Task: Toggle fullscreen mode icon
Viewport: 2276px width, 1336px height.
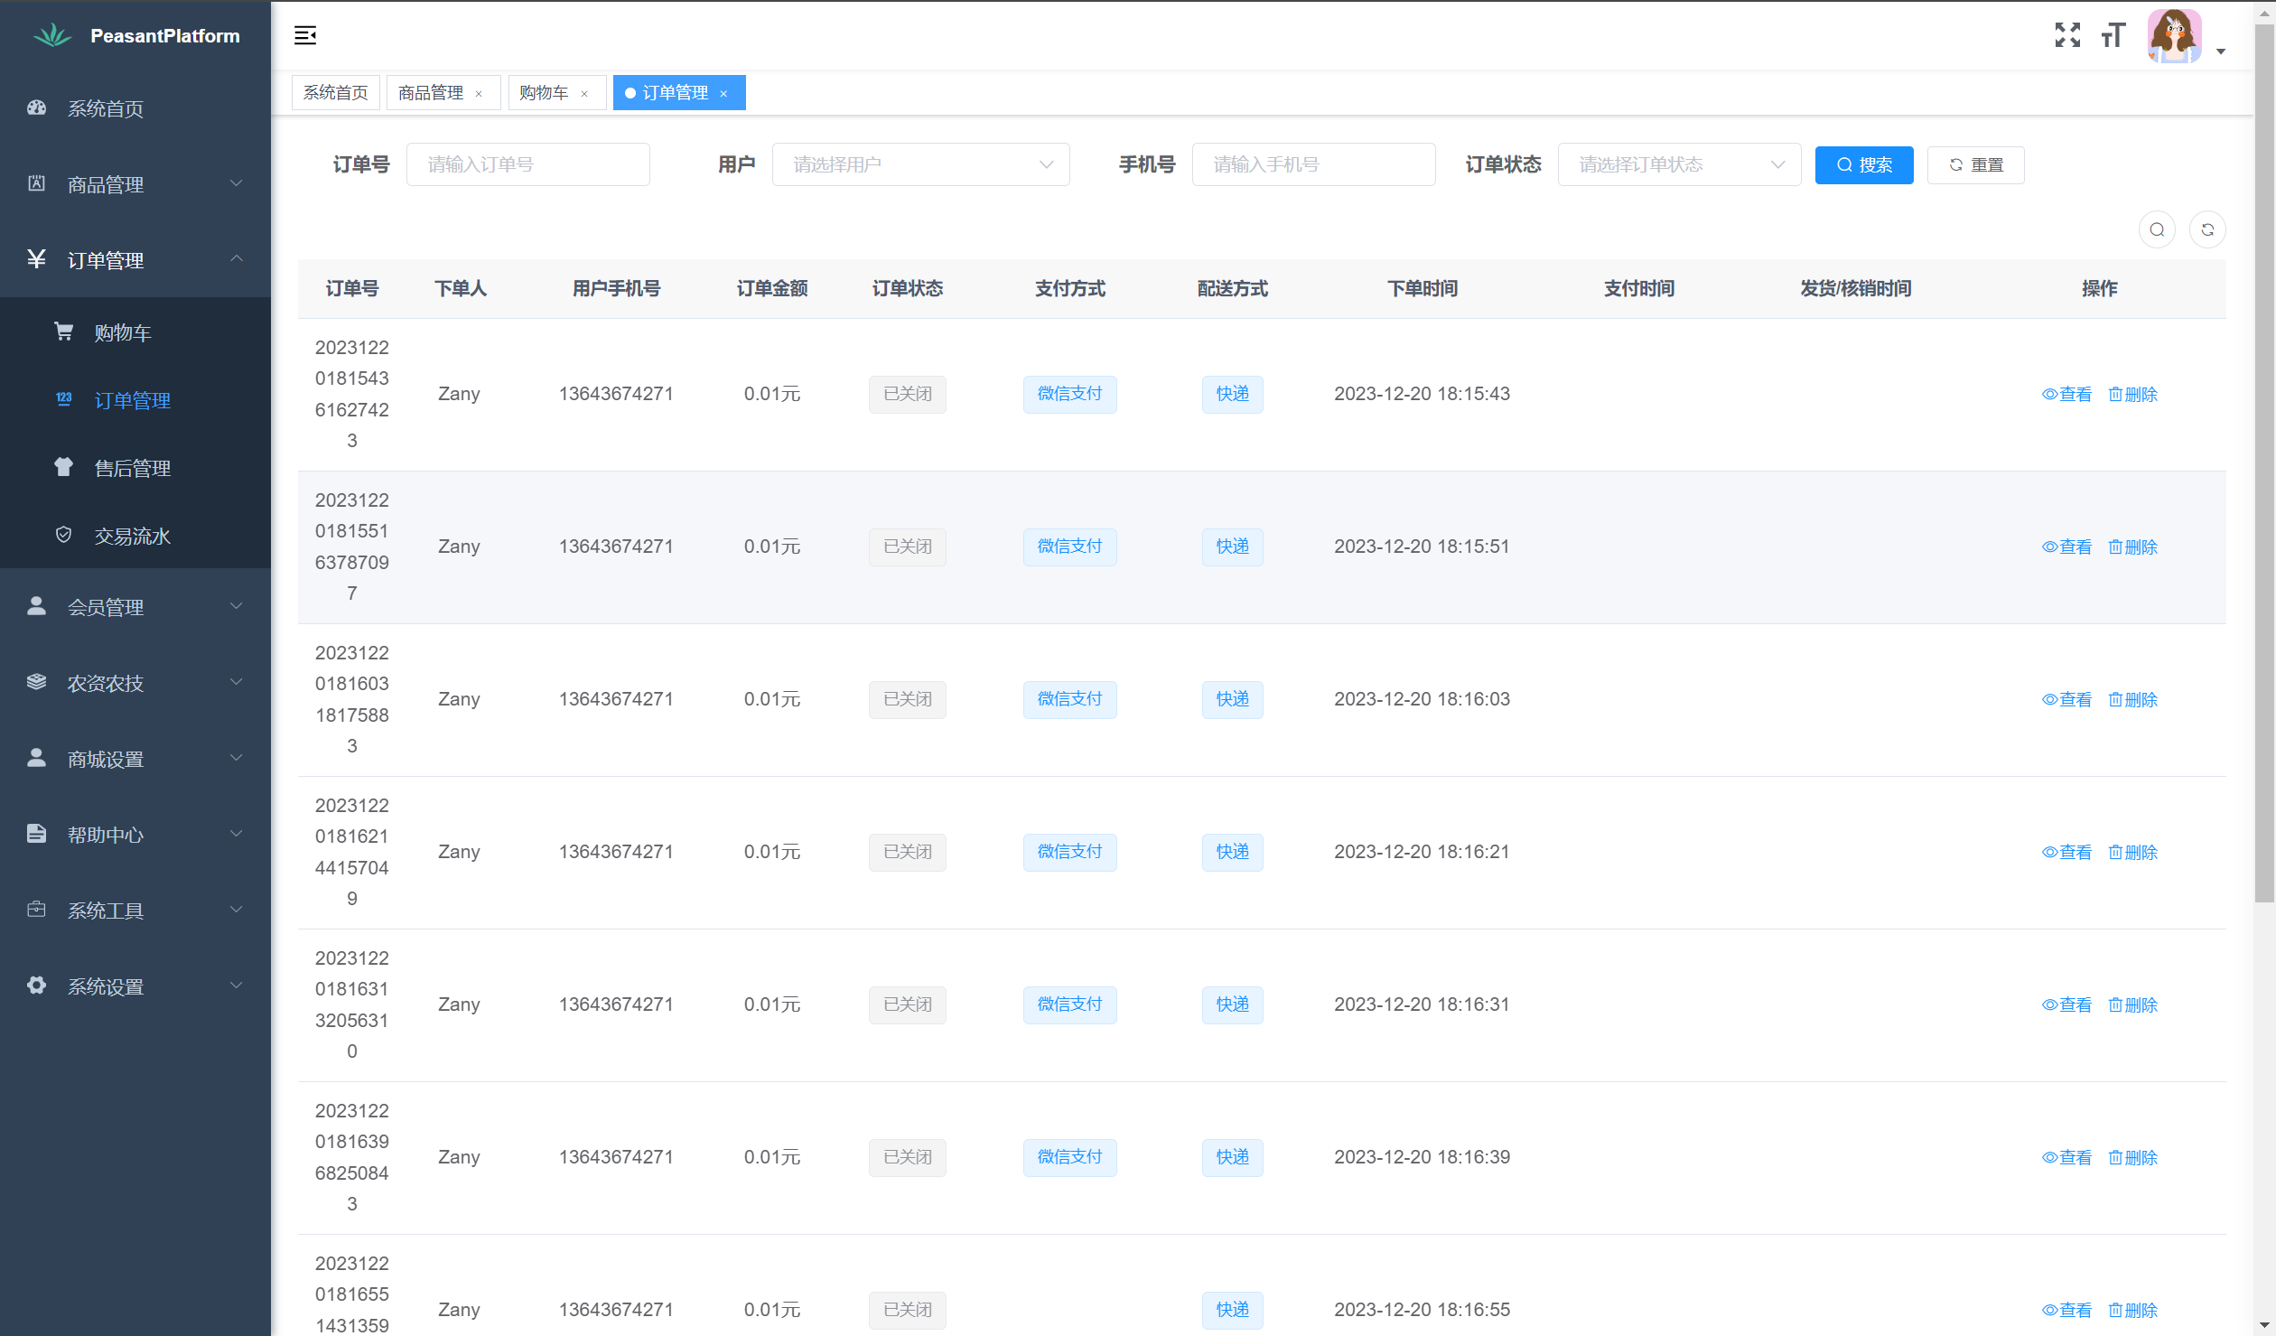Action: [2067, 35]
